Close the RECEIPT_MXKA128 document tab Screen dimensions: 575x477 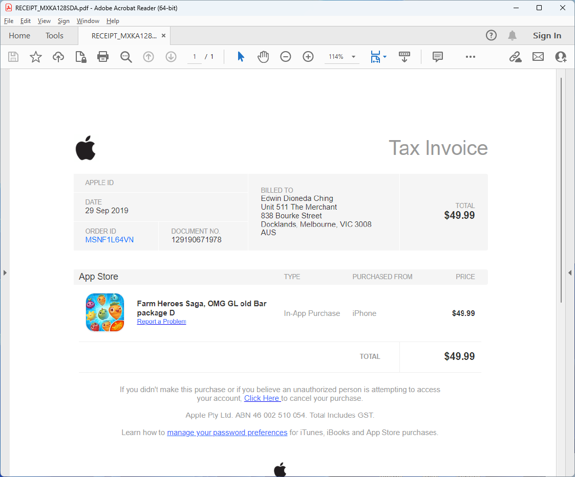[163, 35]
